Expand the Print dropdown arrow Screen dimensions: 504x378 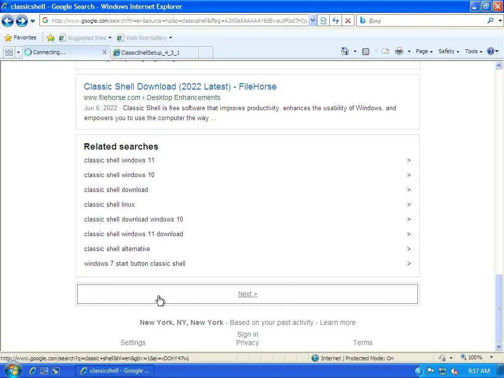[x=409, y=51]
